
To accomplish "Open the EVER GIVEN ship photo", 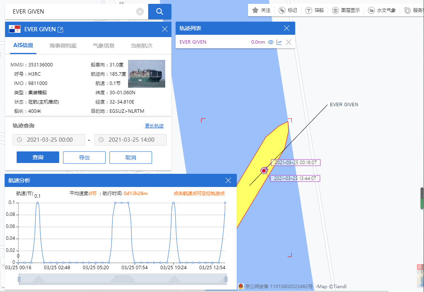I will click(147, 74).
